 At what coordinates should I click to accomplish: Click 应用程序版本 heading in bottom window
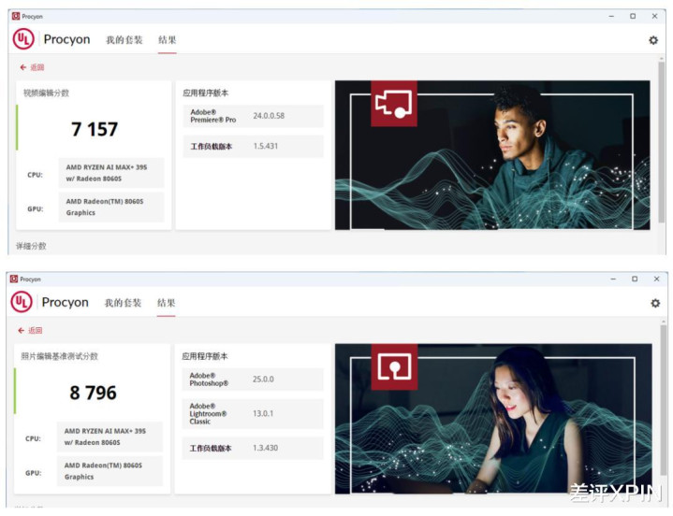(205, 356)
